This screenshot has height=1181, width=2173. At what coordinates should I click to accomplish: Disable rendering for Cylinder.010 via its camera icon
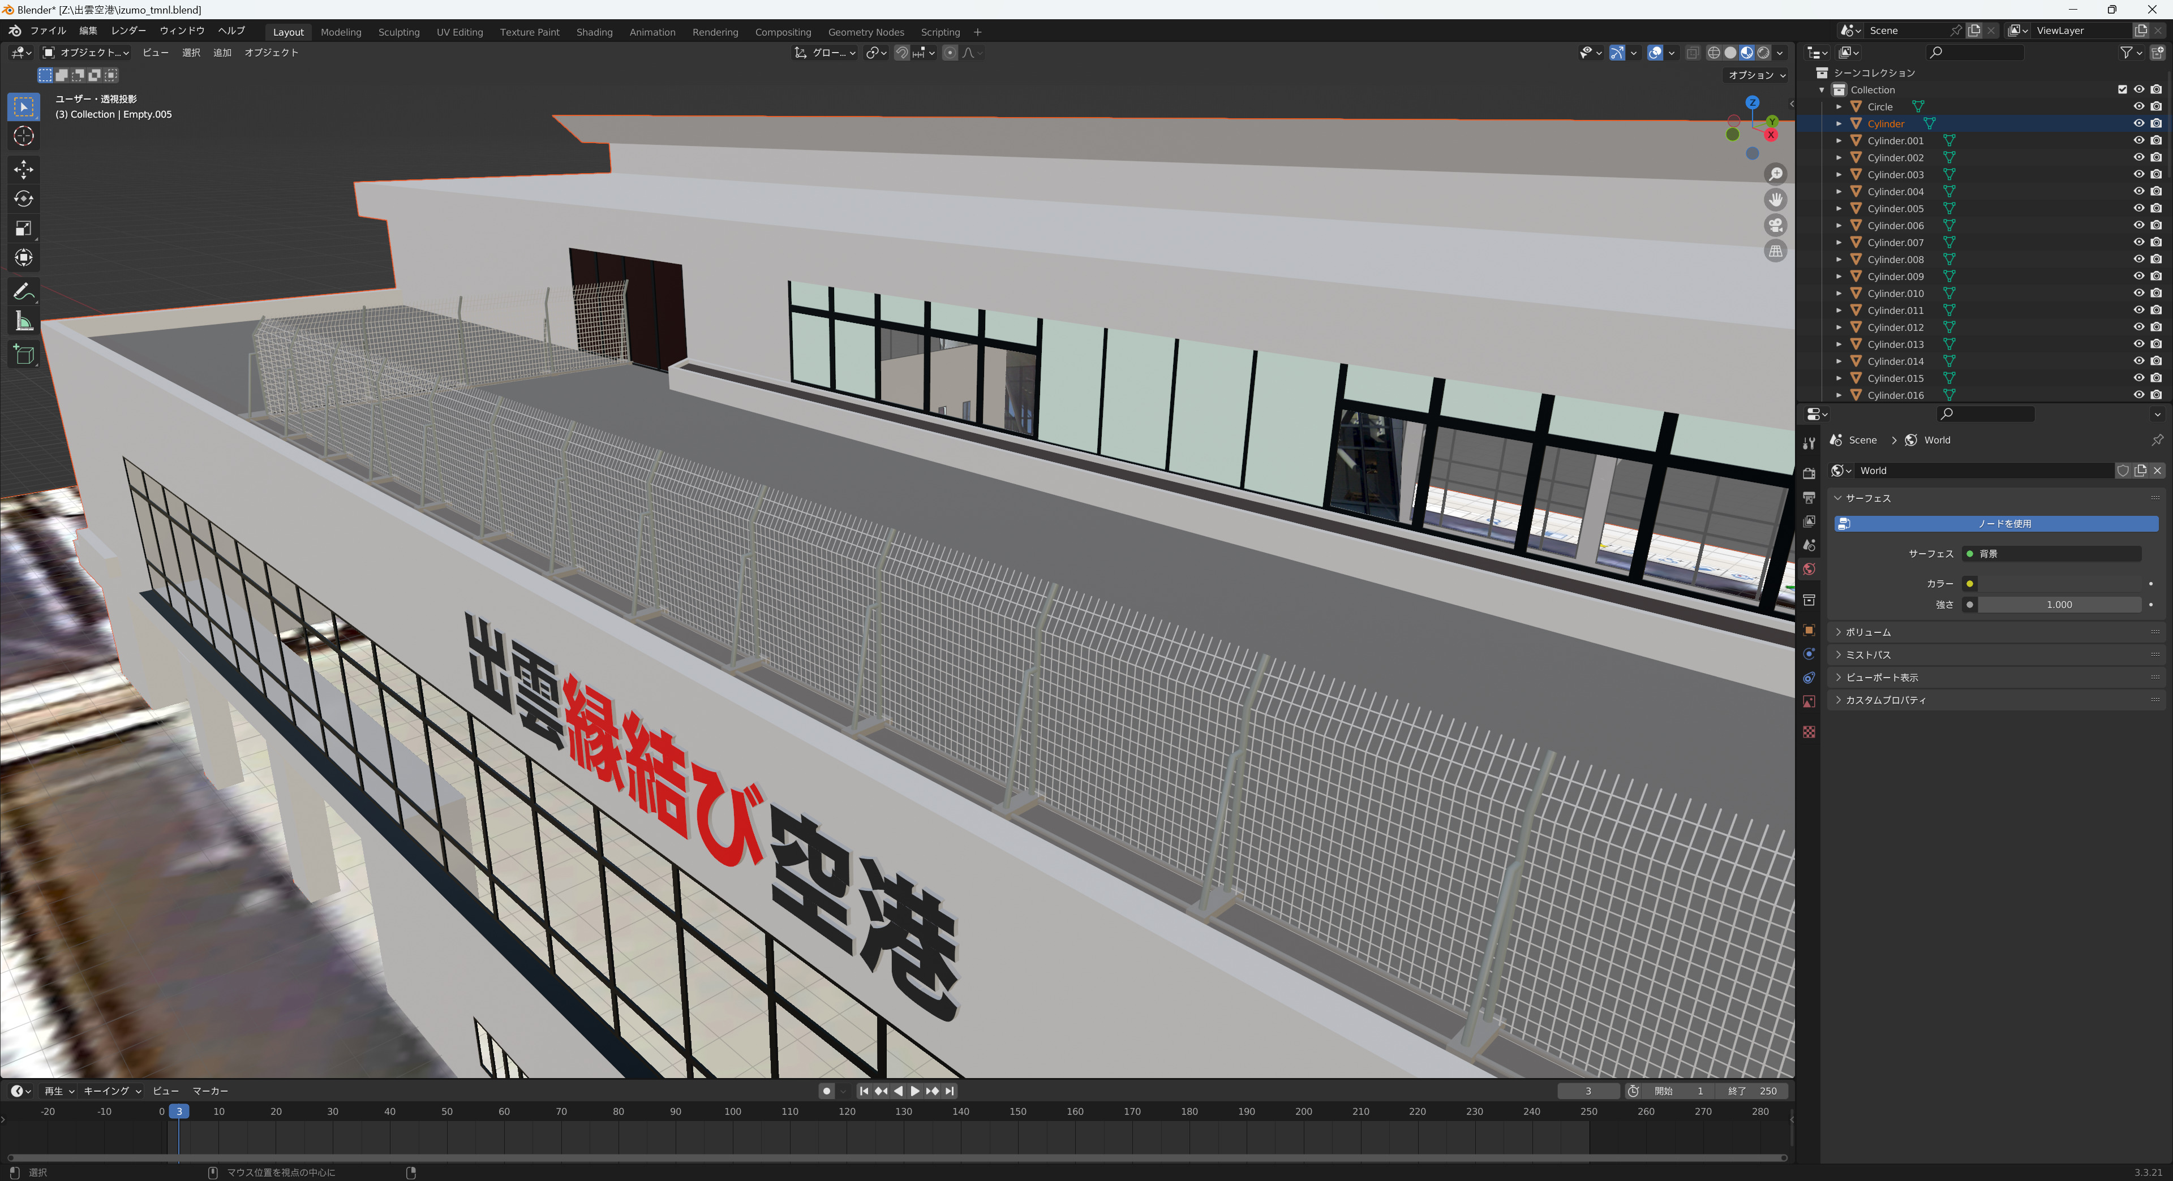[2156, 294]
